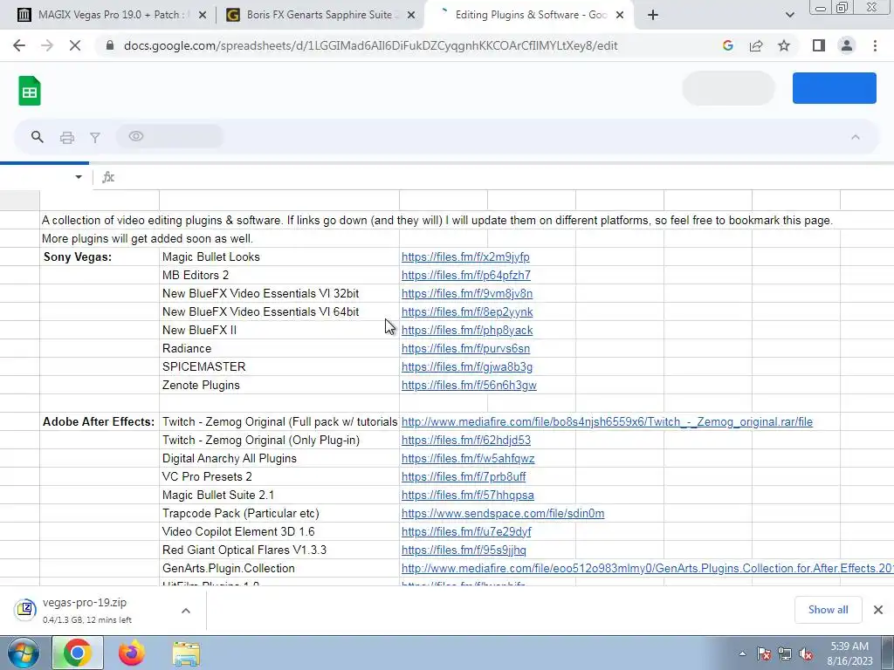Open the Zenote Plugins link
Image resolution: width=894 pixels, height=670 pixels.
[x=469, y=385]
